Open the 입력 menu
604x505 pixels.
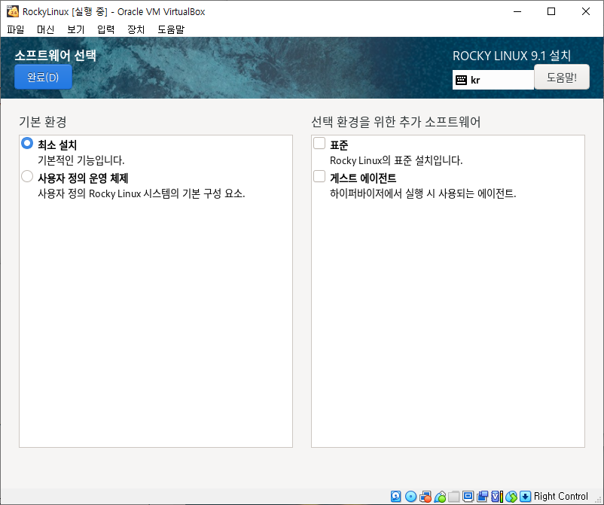tap(105, 29)
